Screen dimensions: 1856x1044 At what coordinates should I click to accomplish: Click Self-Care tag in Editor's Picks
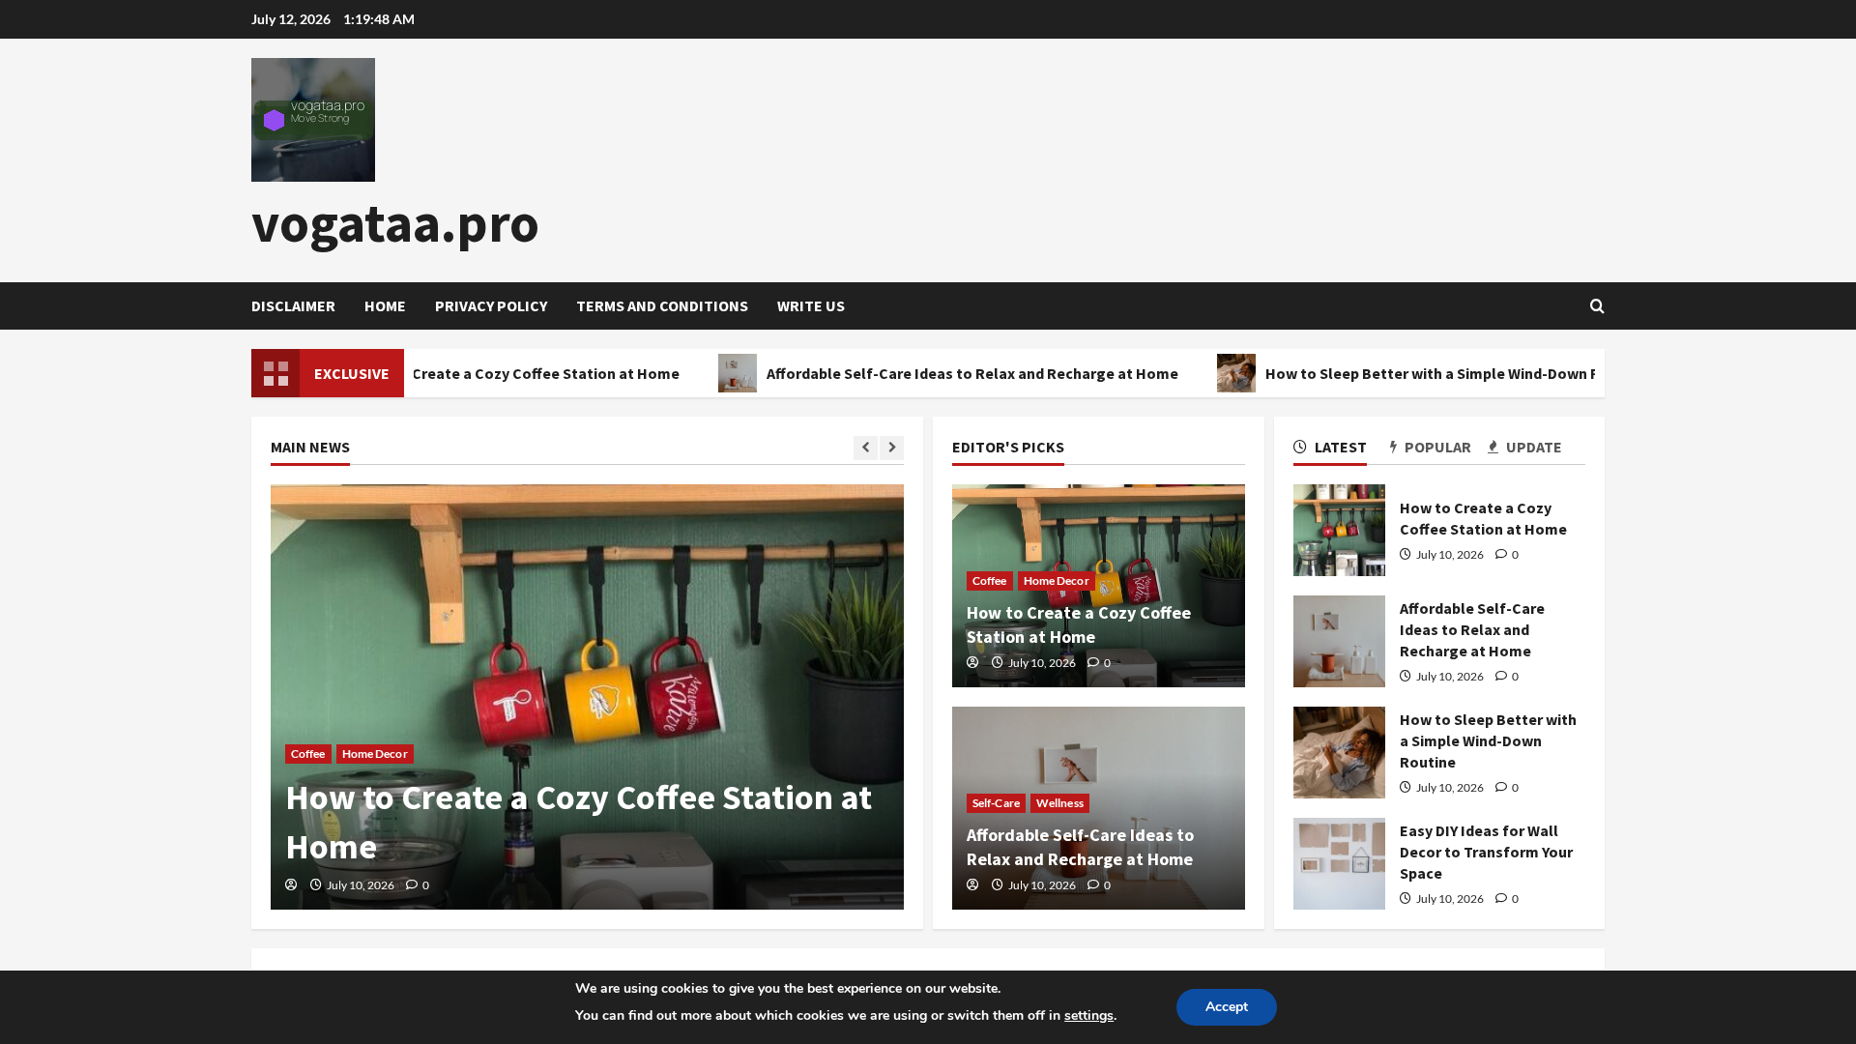996,803
